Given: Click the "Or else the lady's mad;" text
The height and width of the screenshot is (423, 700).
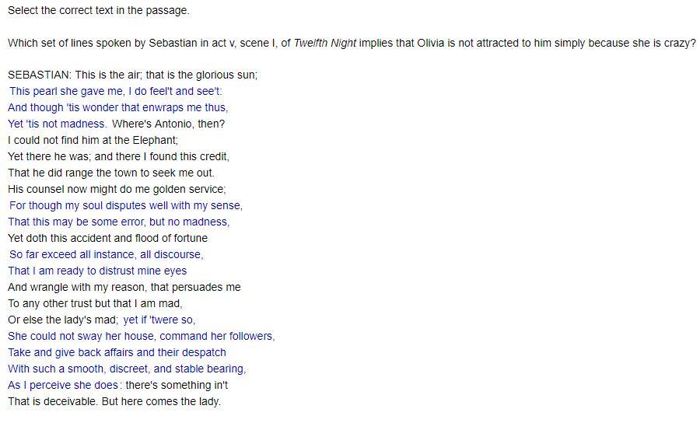Looking at the screenshot, I should point(63,320).
